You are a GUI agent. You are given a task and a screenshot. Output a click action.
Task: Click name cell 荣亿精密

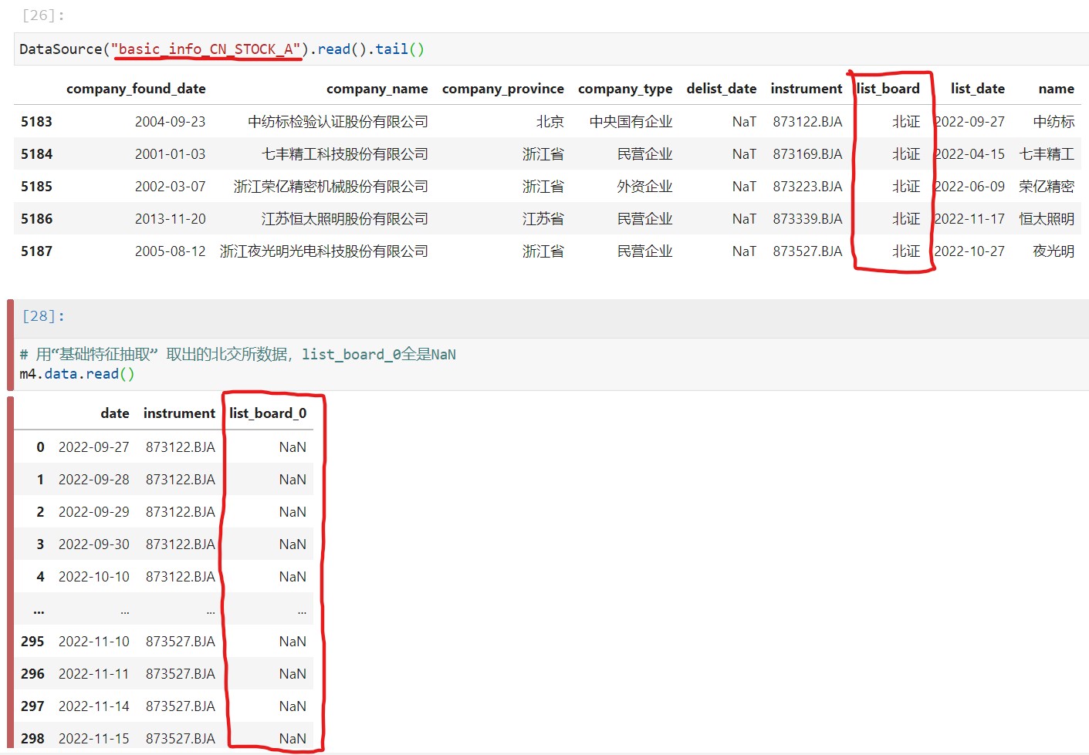tap(1047, 187)
